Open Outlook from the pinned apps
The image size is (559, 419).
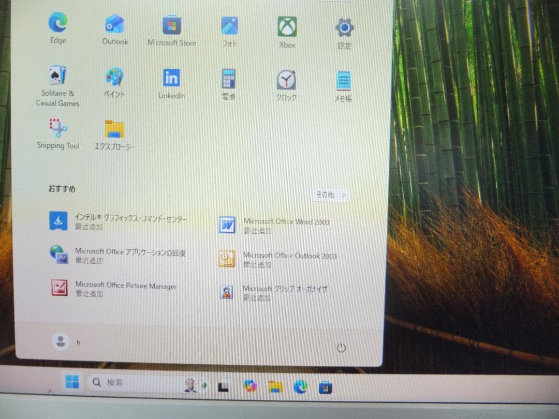pos(114,23)
